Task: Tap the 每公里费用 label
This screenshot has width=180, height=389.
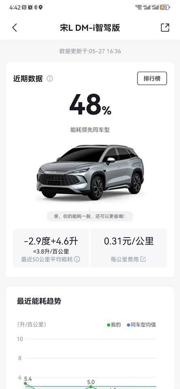Action: pyautogui.click(x=124, y=259)
